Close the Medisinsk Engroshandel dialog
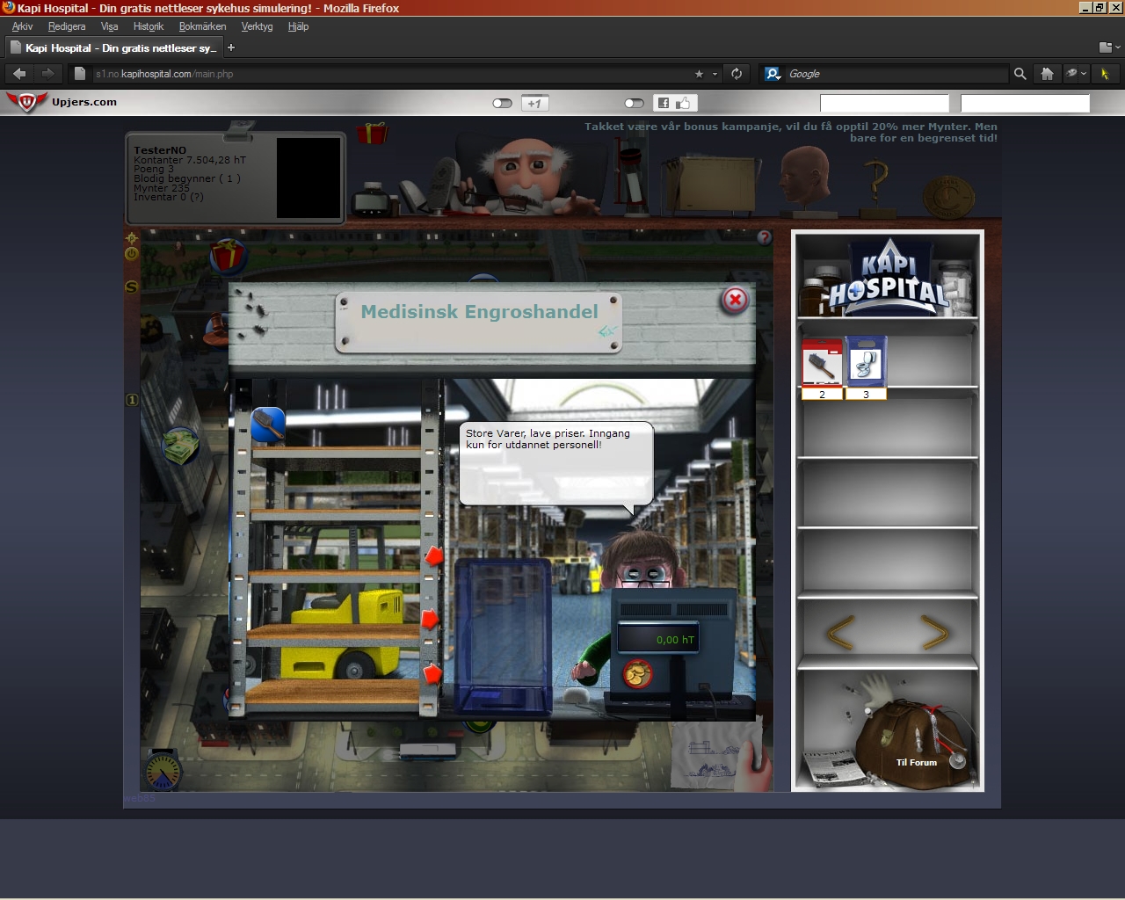Image resolution: width=1125 pixels, height=900 pixels. (x=735, y=301)
